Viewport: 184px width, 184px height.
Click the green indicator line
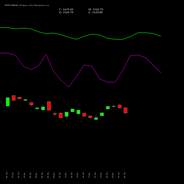77,39
